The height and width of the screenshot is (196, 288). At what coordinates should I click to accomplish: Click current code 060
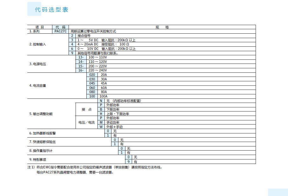(92, 88)
